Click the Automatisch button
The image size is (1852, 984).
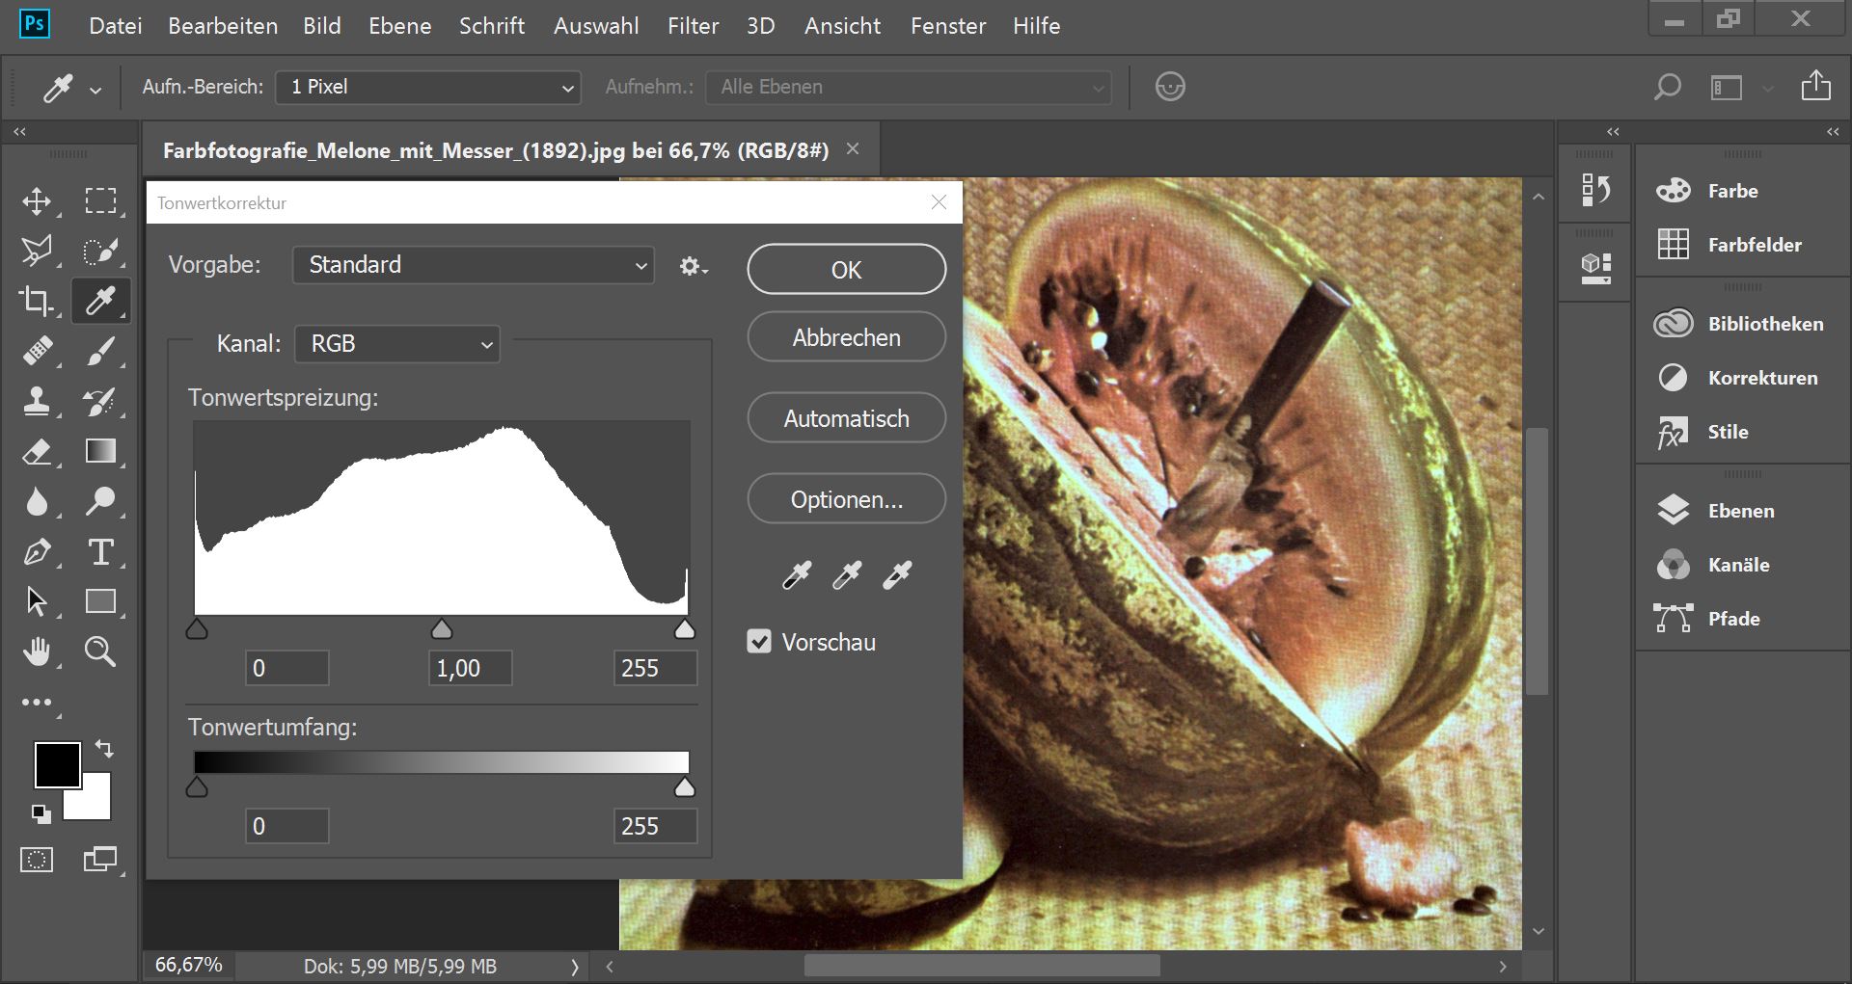click(846, 418)
